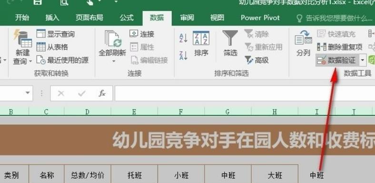Sort descending with the Z-A icon
The width and height of the screenshot is (375, 183).
(183, 55)
